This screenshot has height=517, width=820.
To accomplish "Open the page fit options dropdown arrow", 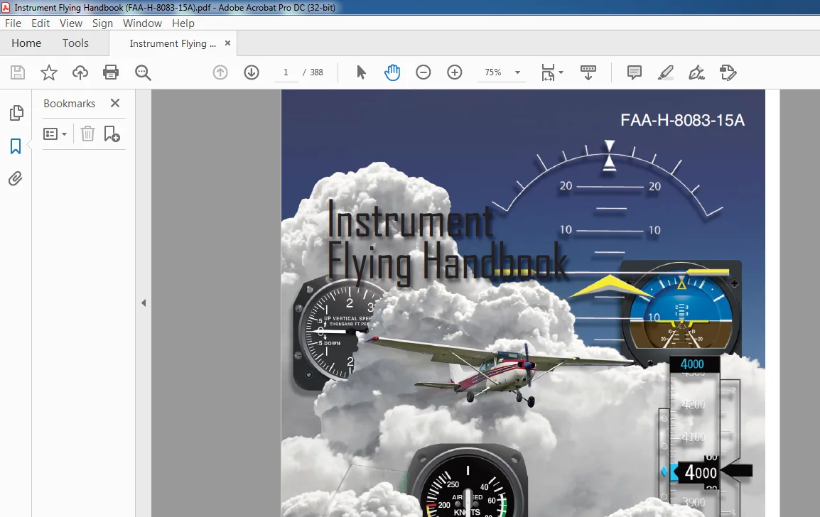I will (561, 72).
